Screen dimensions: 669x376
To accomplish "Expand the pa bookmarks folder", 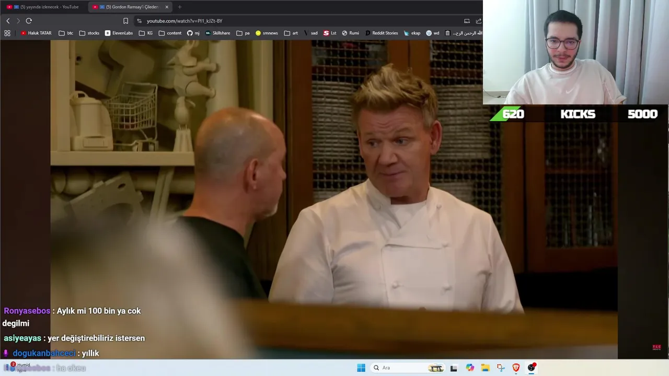I will tap(243, 33).
